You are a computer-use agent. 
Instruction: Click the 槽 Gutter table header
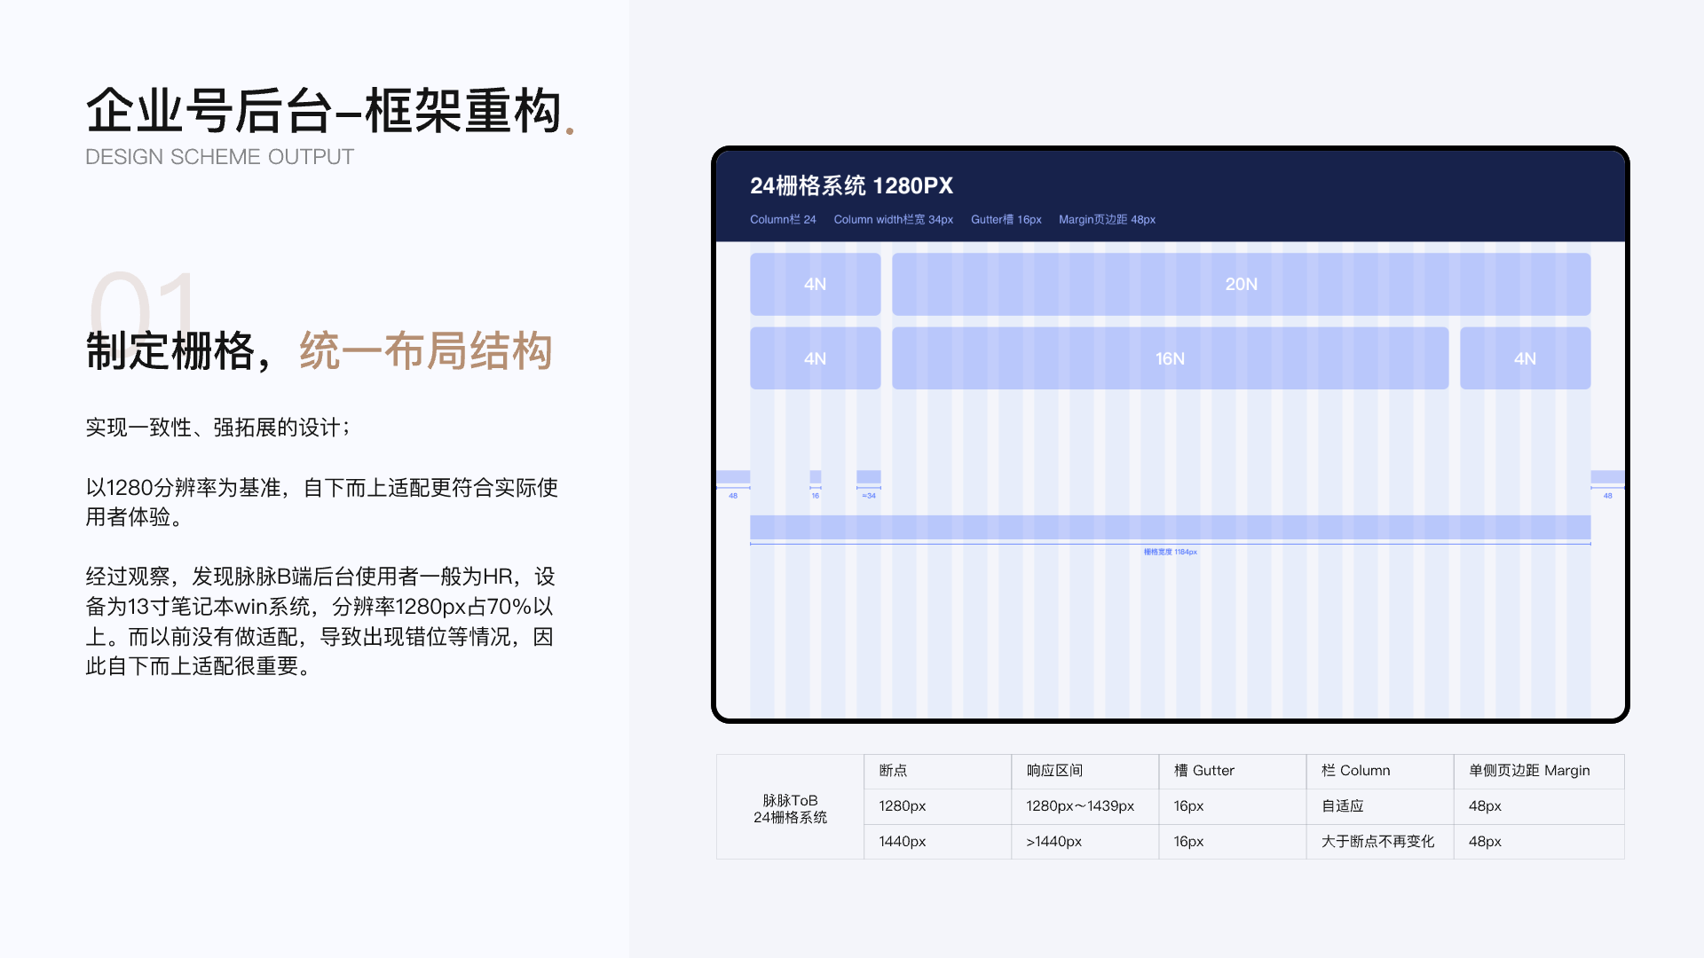click(x=1203, y=770)
